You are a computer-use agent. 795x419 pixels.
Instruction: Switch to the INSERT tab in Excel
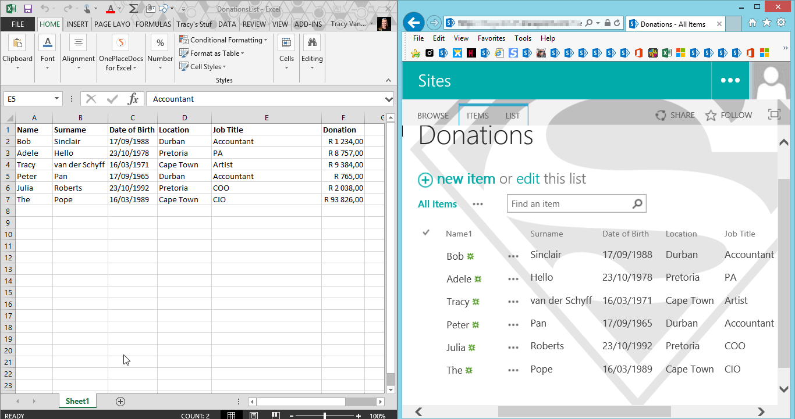pos(77,24)
